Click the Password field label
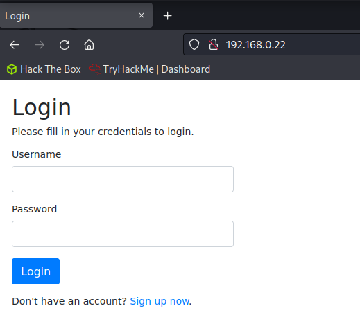The image size is (360, 326). coord(35,209)
